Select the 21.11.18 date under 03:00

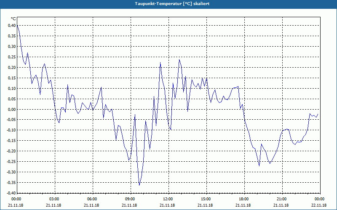point(53,205)
